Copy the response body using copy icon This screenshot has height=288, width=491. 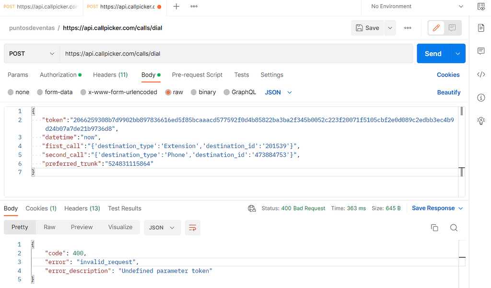click(434, 228)
